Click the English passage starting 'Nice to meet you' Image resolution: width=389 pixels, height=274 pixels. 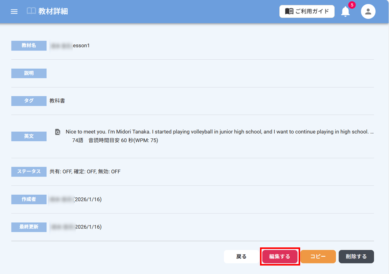pyautogui.click(x=216, y=132)
